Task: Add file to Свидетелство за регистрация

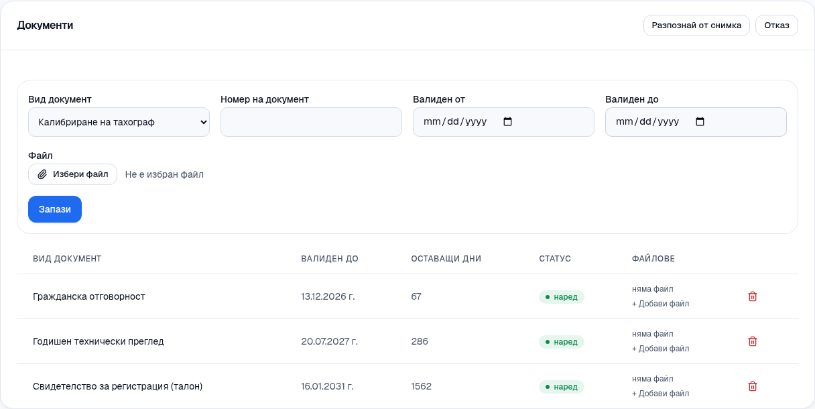Action: pos(660,394)
